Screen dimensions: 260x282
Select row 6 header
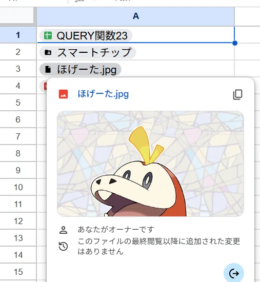pyautogui.click(x=18, y=119)
